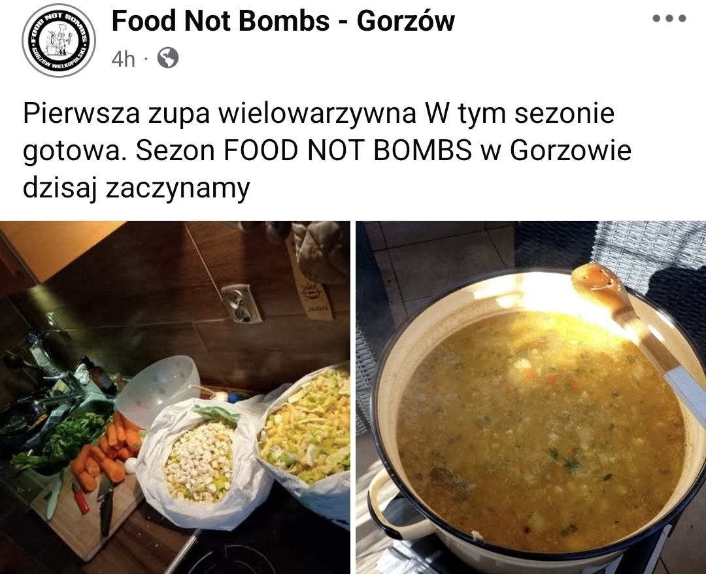Click the word Gorzowie in post text

[571, 150]
